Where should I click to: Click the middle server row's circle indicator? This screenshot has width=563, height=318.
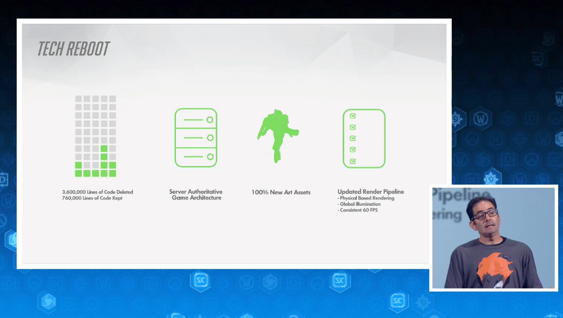click(210, 137)
